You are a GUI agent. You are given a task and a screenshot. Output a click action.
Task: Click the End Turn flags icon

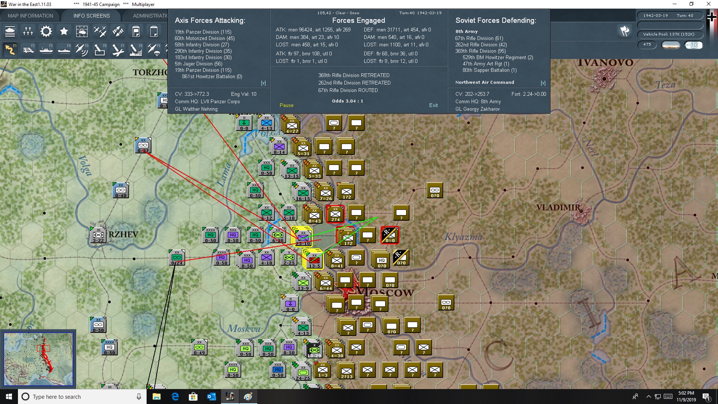click(x=625, y=31)
